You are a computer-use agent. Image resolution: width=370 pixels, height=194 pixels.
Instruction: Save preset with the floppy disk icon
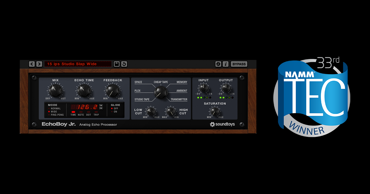[x=117, y=64]
